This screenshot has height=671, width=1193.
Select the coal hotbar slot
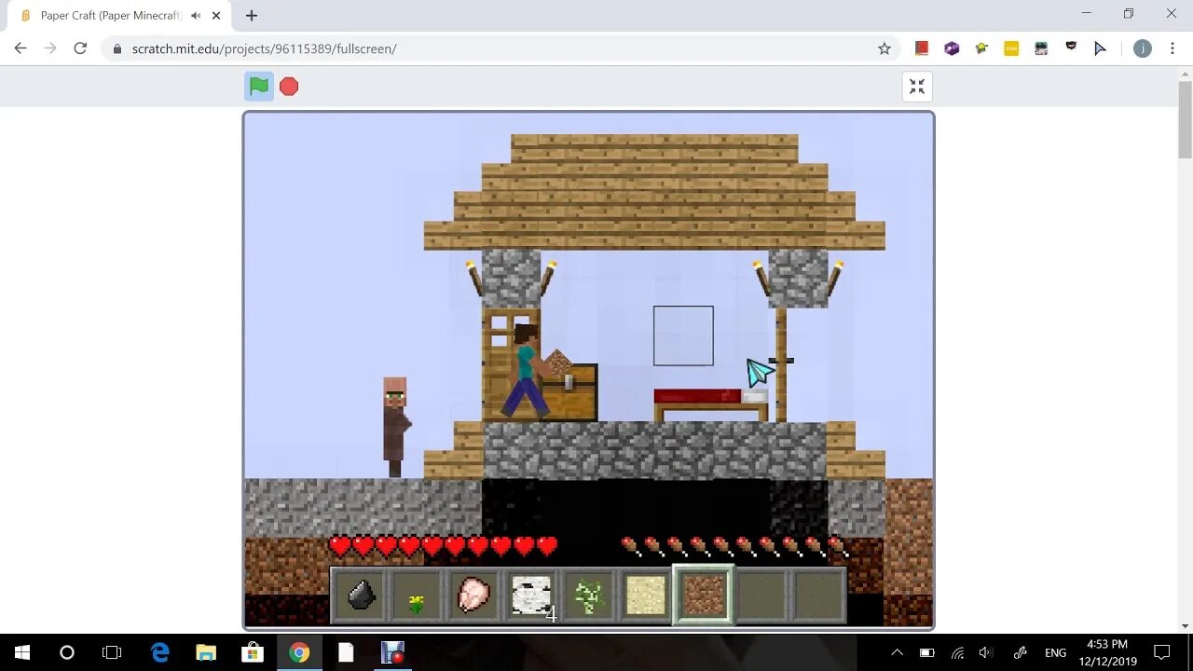(360, 595)
